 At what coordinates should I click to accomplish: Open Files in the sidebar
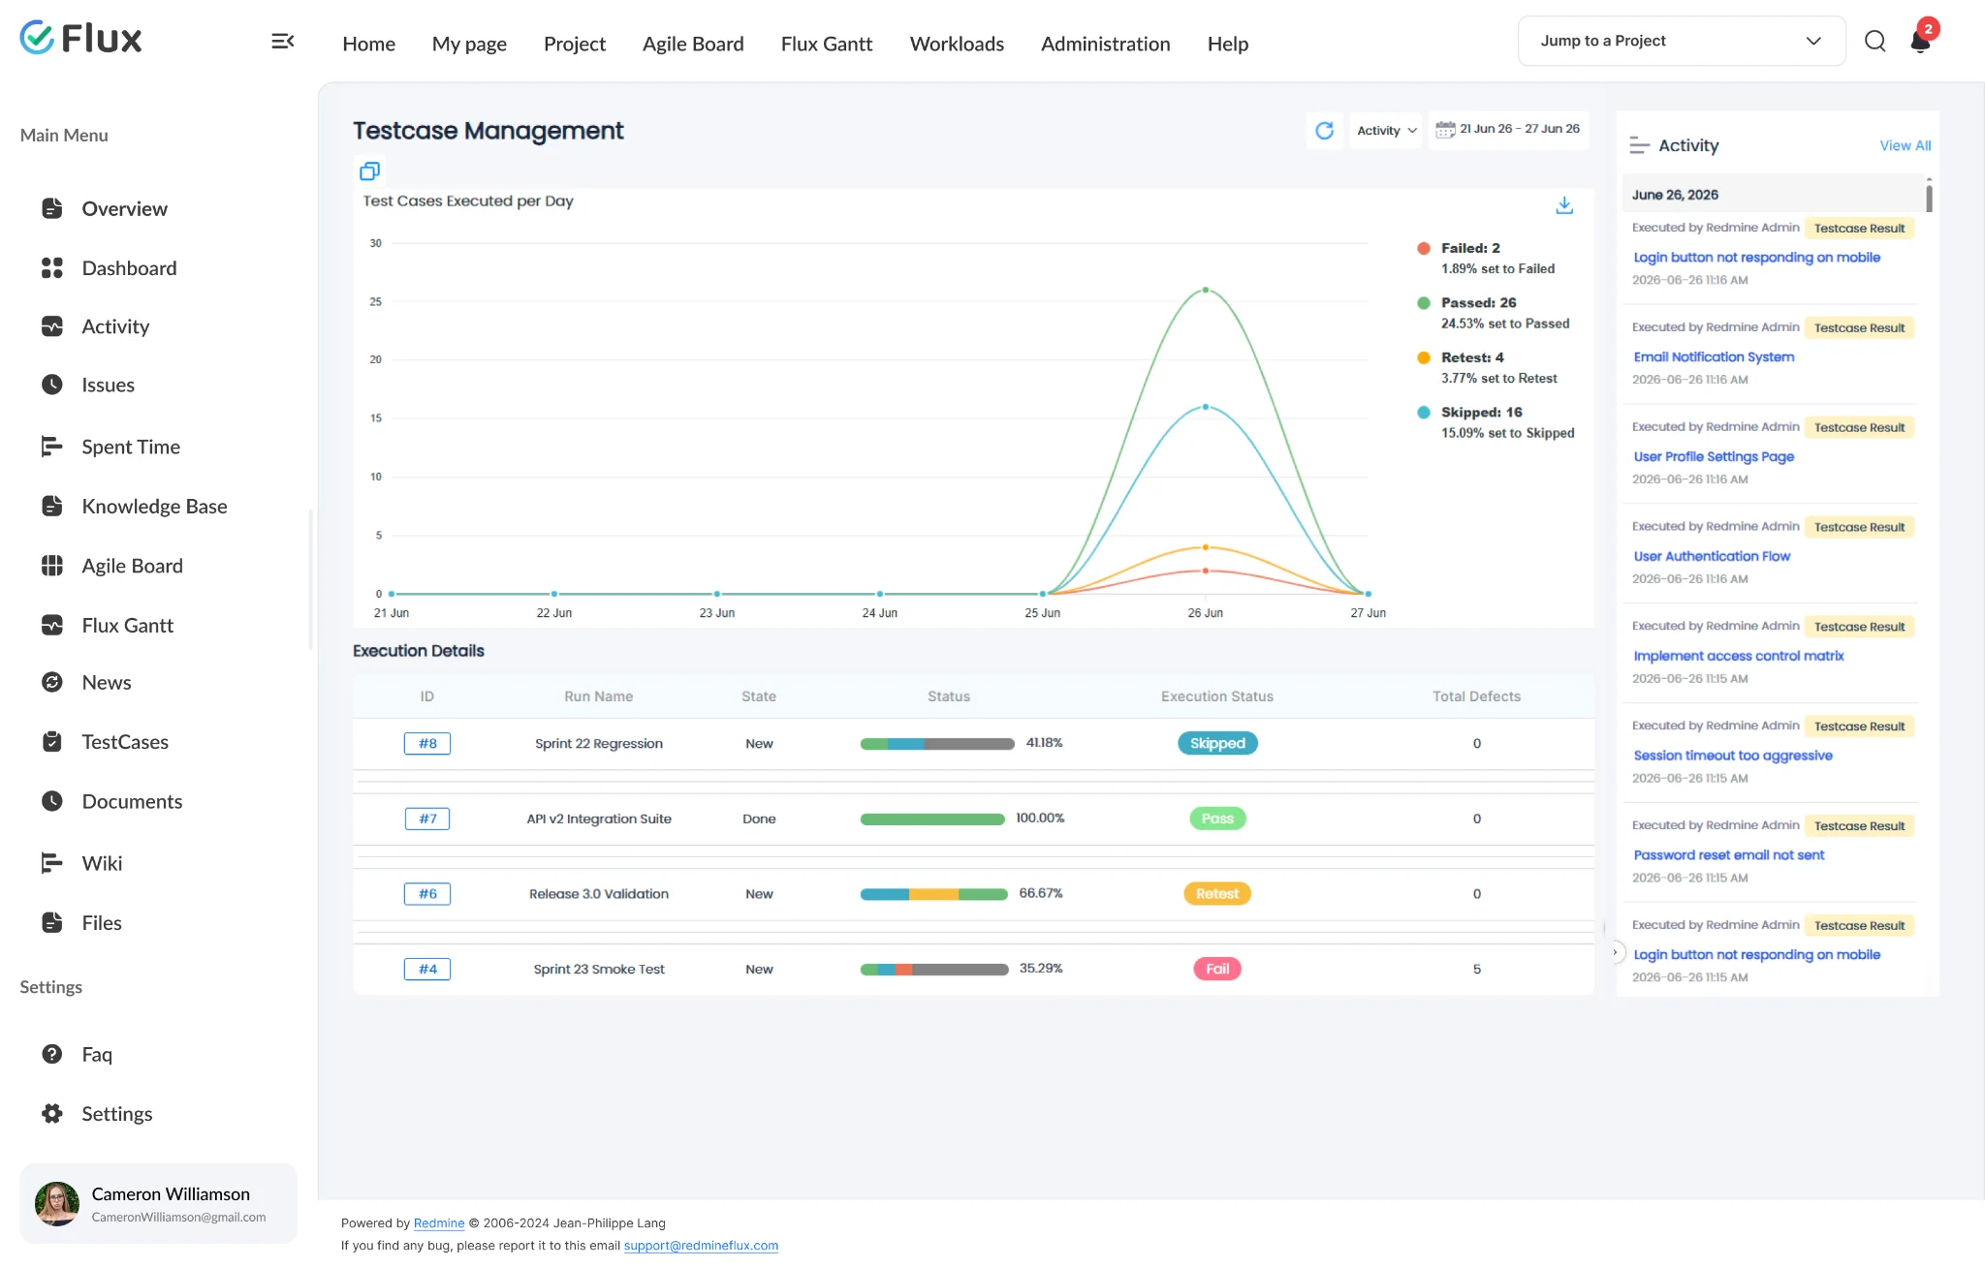tap(102, 922)
